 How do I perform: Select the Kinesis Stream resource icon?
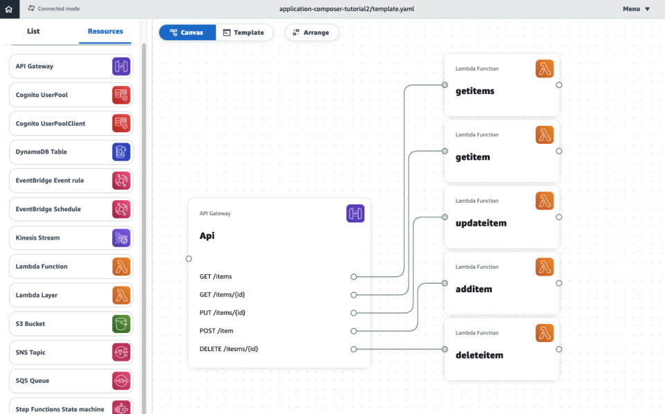[121, 237]
